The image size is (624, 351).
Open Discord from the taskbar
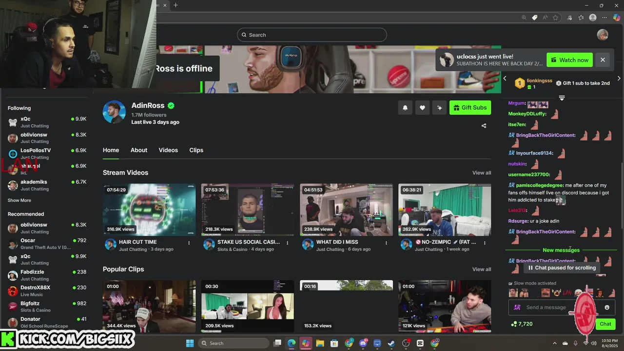363,343
